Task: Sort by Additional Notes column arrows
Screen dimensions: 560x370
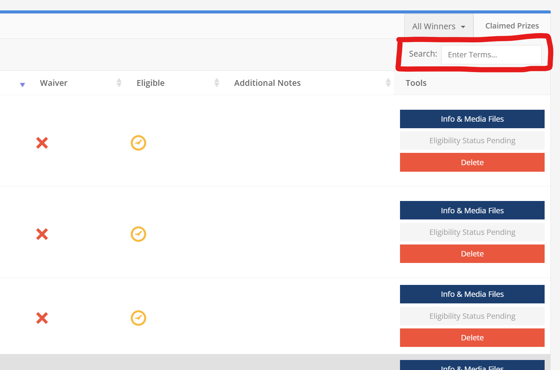Action: tap(388, 83)
